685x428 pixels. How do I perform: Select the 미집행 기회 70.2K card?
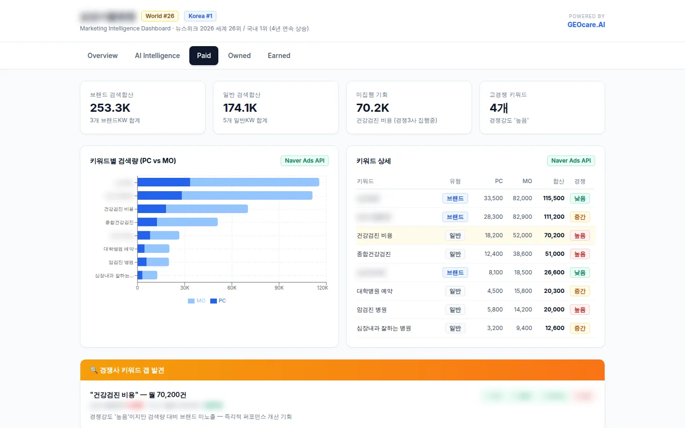pos(409,107)
